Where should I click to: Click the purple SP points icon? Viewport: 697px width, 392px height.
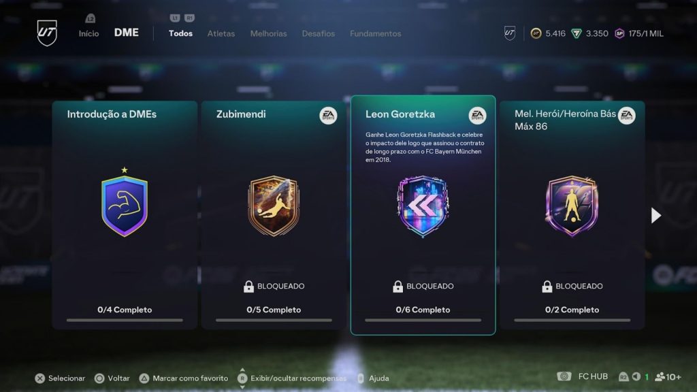(619, 33)
